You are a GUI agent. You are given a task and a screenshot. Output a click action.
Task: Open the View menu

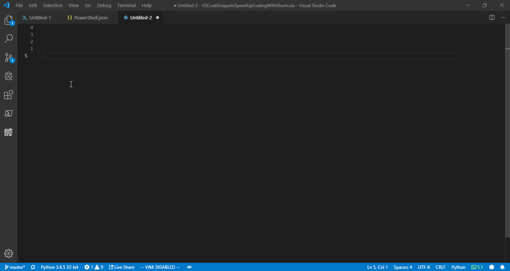tap(74, 6)
